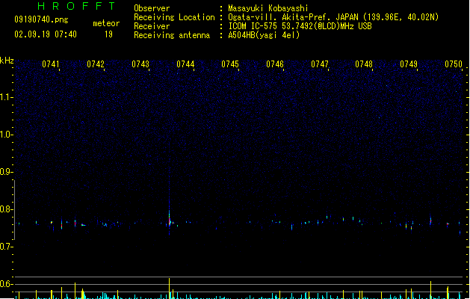Click the 0743 time marker
The height and width of the screenshot is (299, 470).
coord(140,64)
